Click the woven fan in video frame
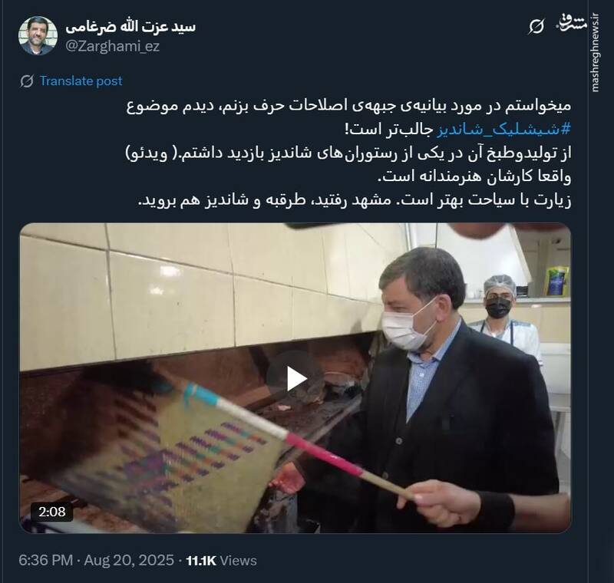Viewport: 614px width, 583px height. (x=164, y=450)
